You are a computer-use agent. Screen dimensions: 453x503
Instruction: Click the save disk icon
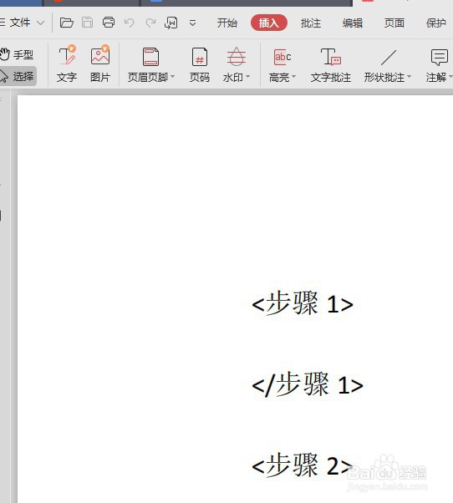pyautogui.click(x=87, y=23)
